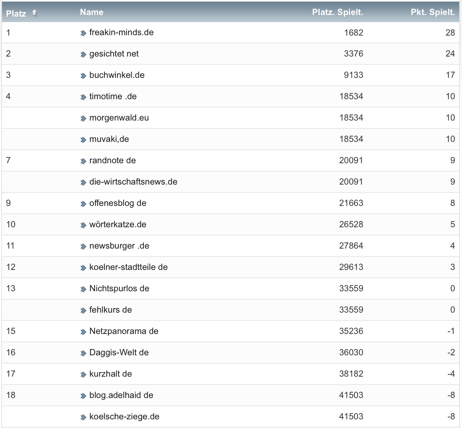The width and height of the screenshot is (462, 430).
Task: Visit die-wirtschaftsnews.de link
Action: click(133, 182)
